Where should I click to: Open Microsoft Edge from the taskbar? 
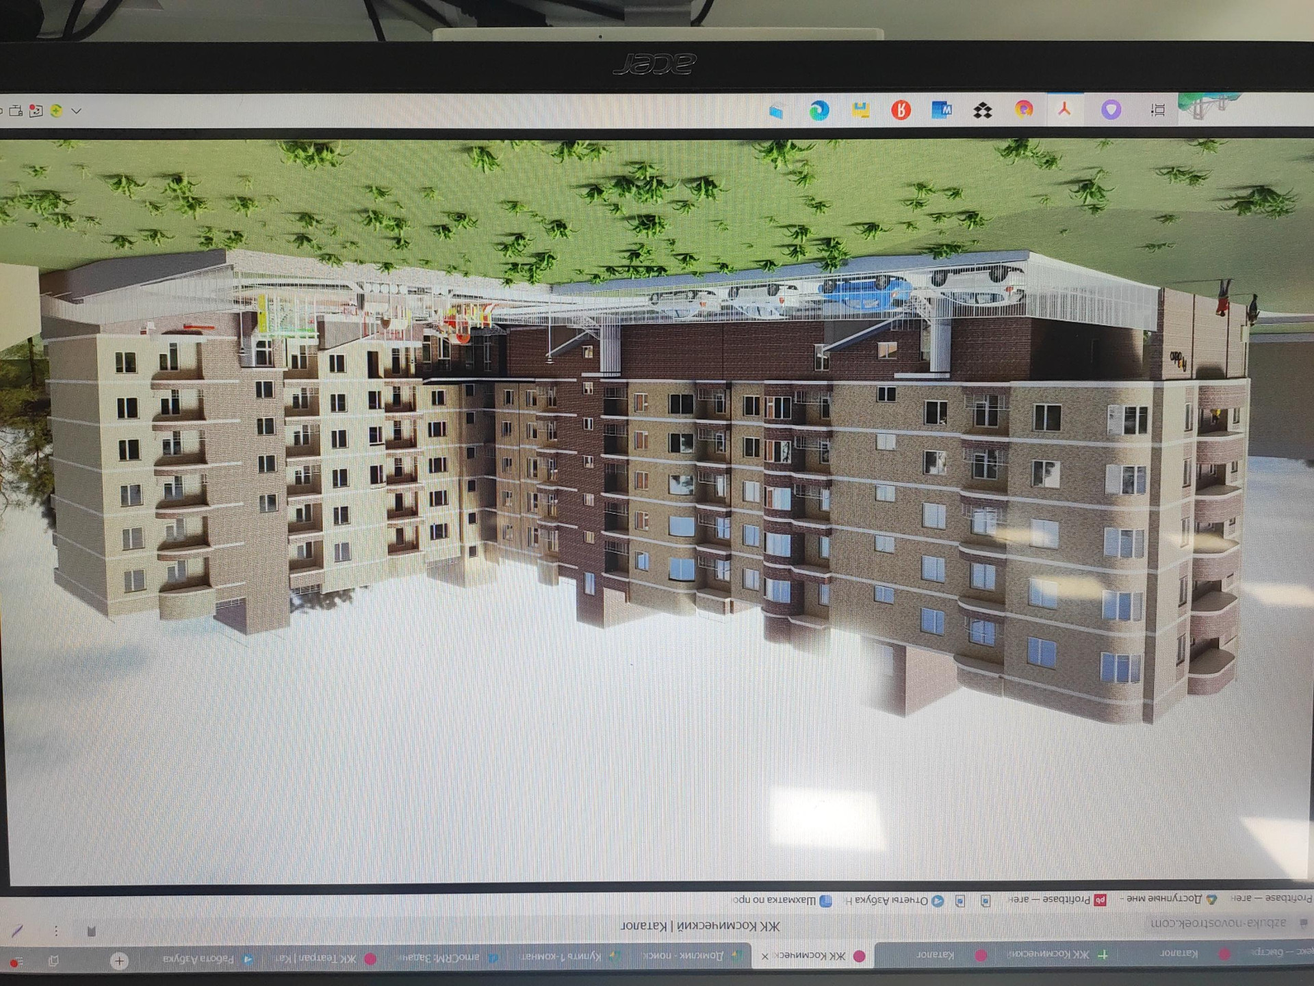coord(819,110)
